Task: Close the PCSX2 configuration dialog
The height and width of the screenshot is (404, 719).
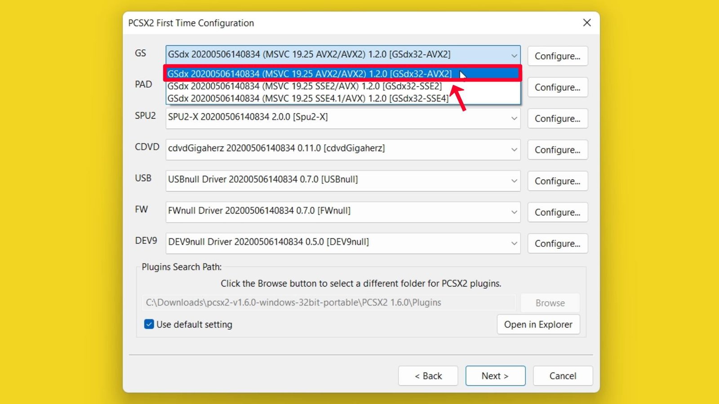Action: point(587,22)
